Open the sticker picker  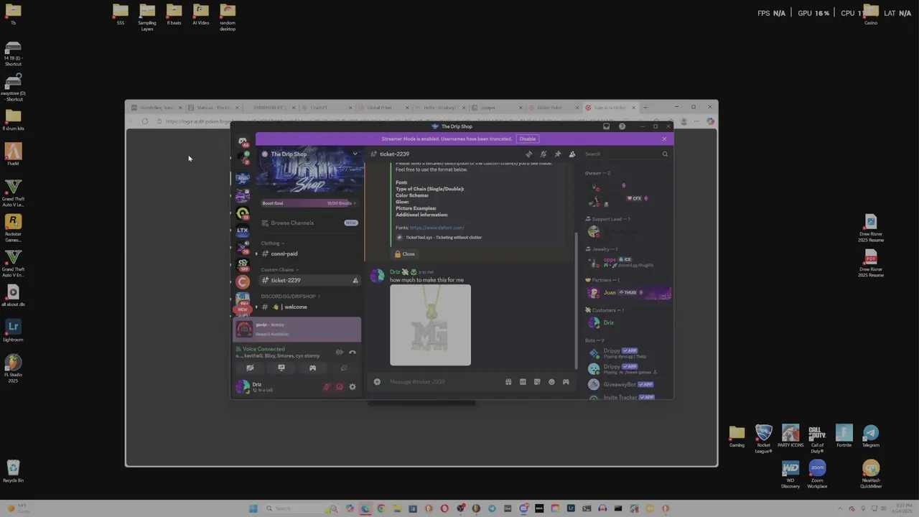coord(537,382)
